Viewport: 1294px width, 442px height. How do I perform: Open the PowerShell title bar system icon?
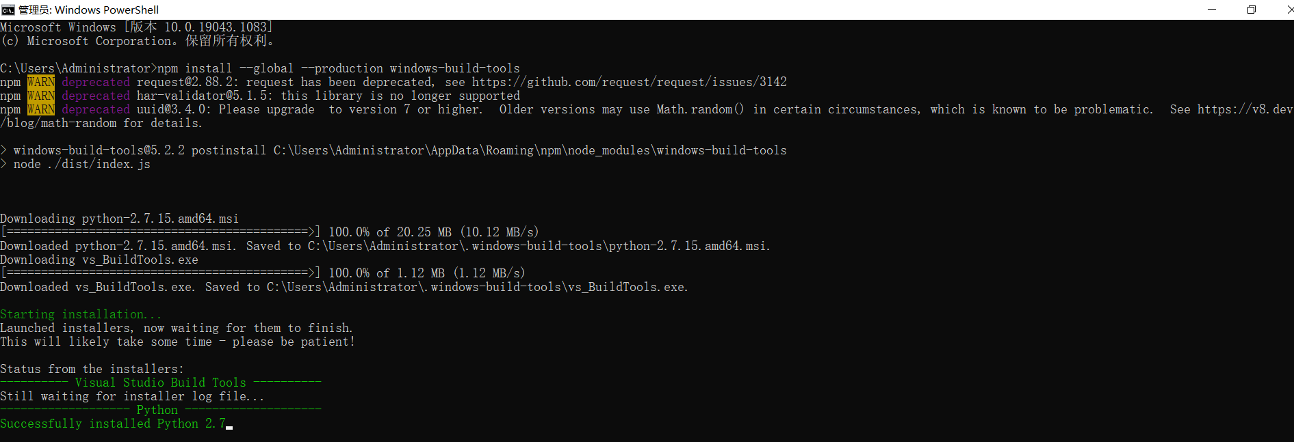(x=8, y=10)
